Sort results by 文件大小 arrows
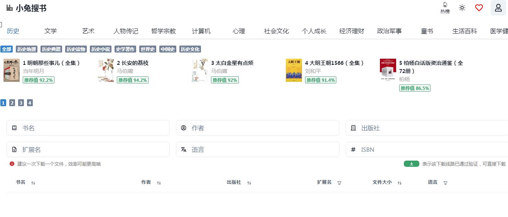 click(x=400, y=183)
